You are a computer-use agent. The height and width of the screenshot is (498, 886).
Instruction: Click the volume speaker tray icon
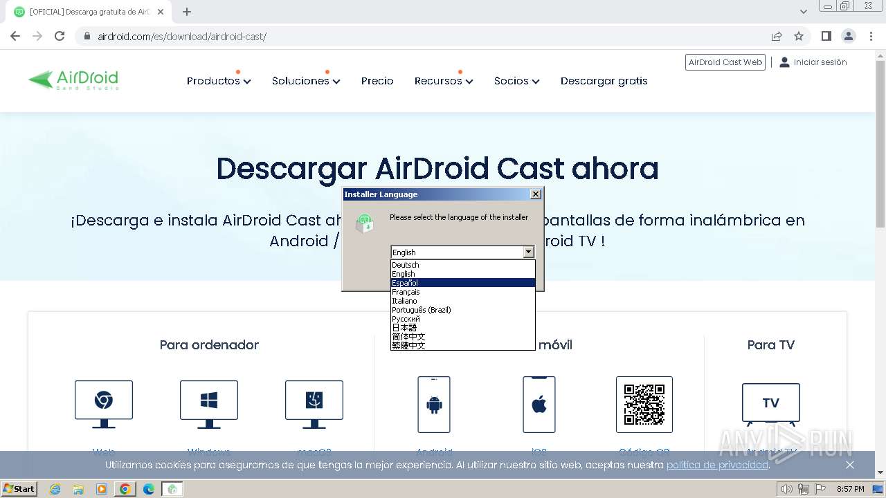point(786,489)
